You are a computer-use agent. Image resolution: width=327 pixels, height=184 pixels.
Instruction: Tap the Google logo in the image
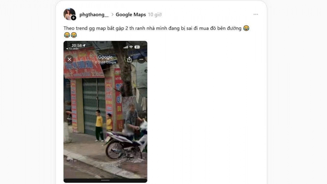(105, 57)
